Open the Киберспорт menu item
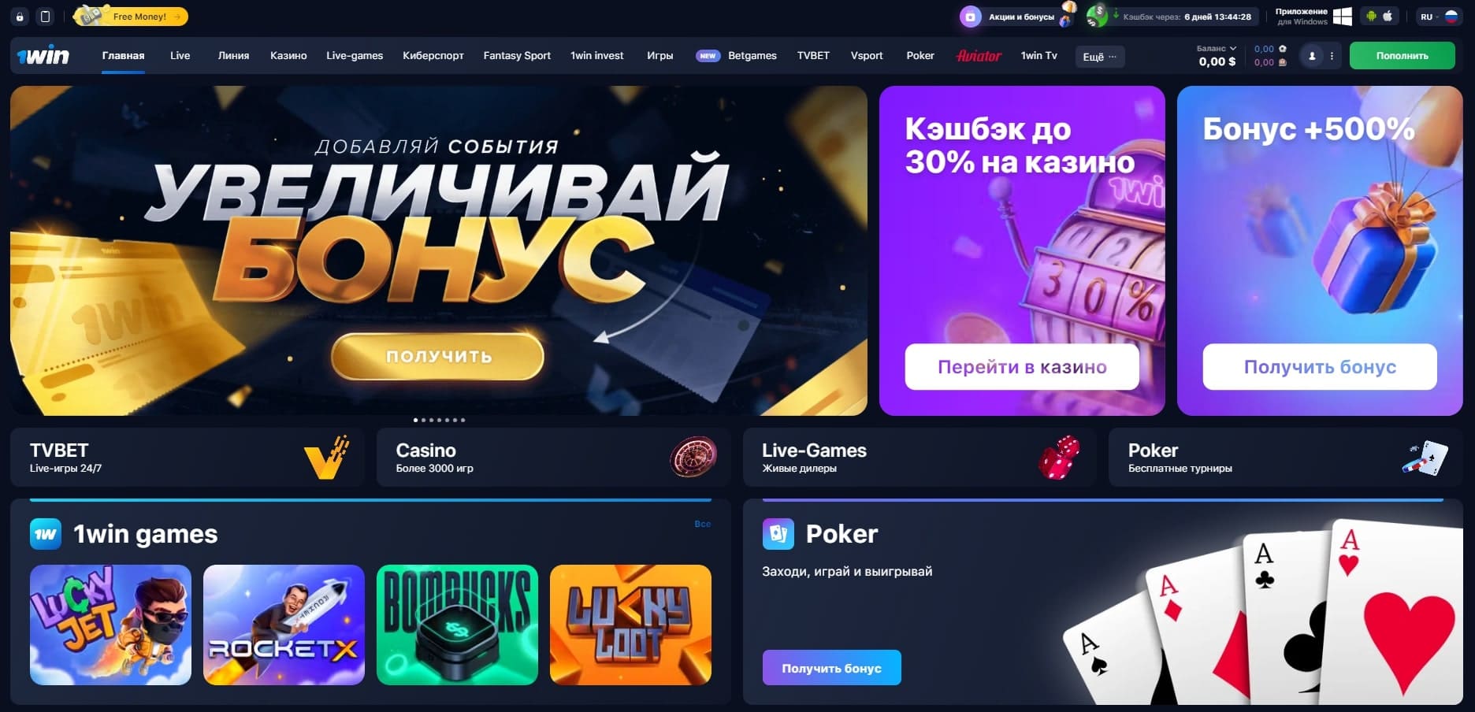Viewport: 1475px width, 712px height. pyautogui.click(x=433, y=56)
